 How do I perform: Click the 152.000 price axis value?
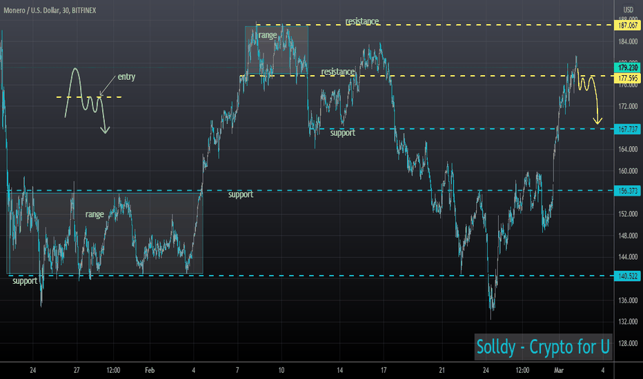point(628,214)
